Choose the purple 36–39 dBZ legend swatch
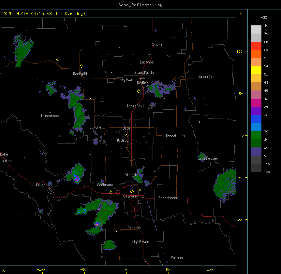Image resolution: width=281 pixels, height=274 pixels. pyautogui.click(x=256, y=111)
